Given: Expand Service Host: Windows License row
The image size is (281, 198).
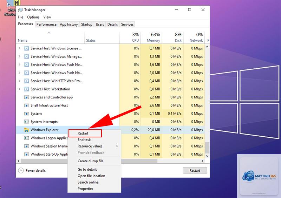Looking at the screenshot, I should 19,48.
